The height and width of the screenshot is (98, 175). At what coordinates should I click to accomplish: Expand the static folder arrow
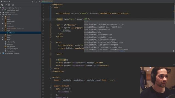point(3,37)
